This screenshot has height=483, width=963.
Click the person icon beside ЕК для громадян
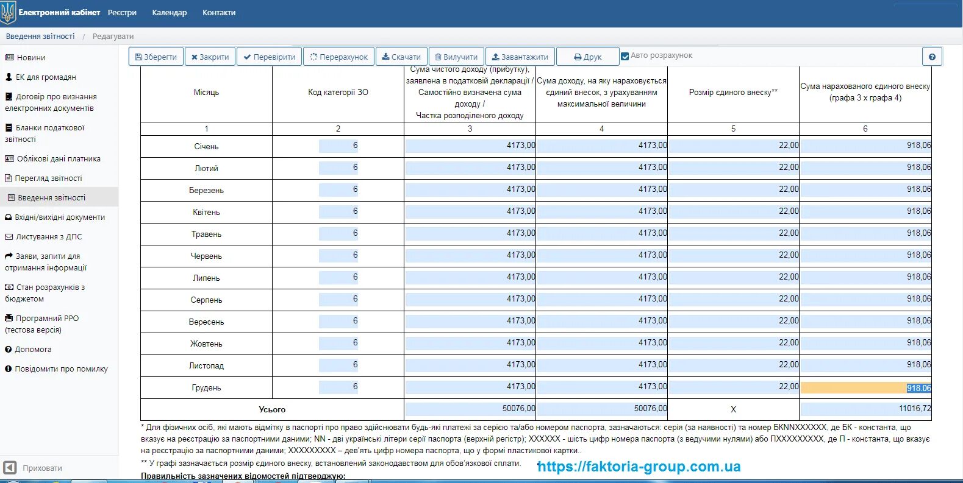click(x=9, y=77)
